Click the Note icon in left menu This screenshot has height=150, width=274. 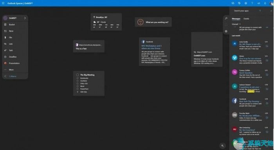tap(5, 31)
